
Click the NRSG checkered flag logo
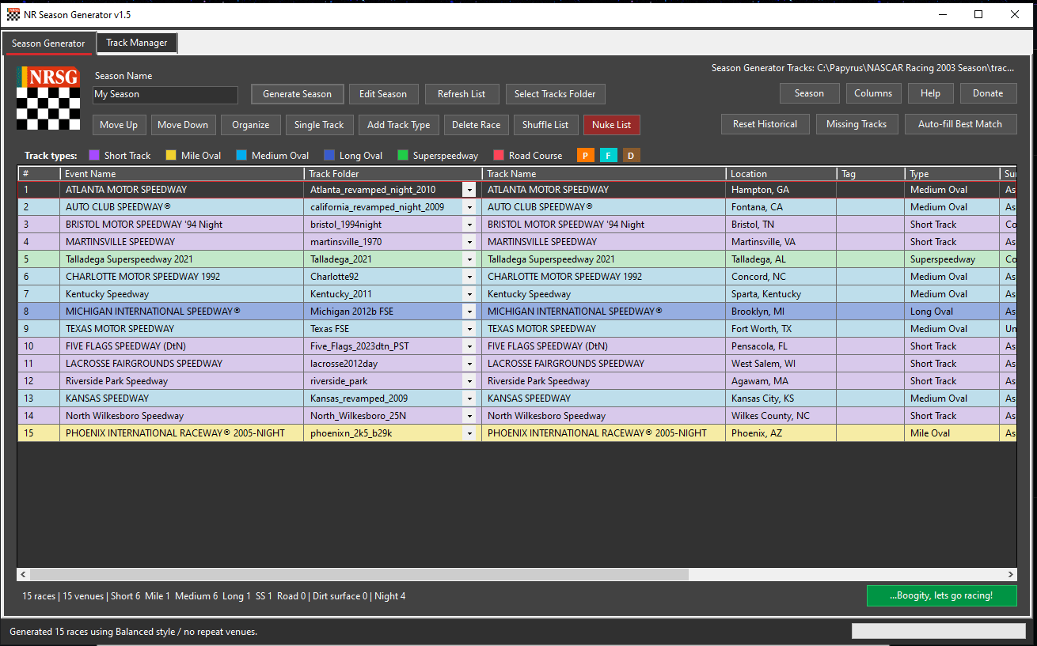pos(48,98)
